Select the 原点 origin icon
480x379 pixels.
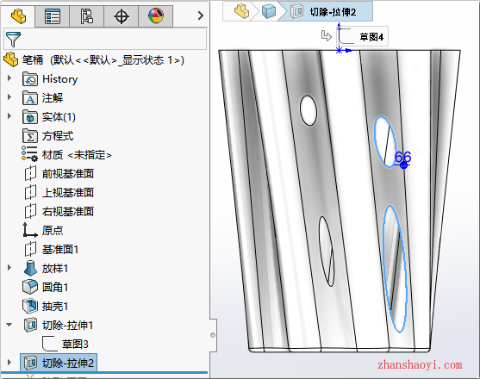point(30,230)
